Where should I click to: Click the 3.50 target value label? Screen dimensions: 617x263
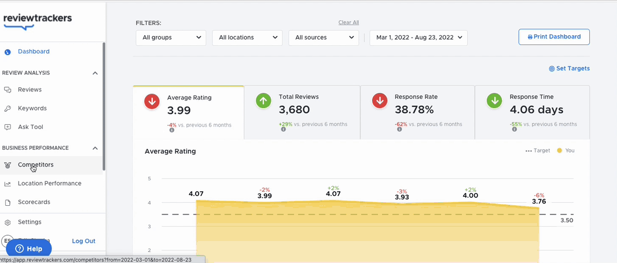(567, 221)
